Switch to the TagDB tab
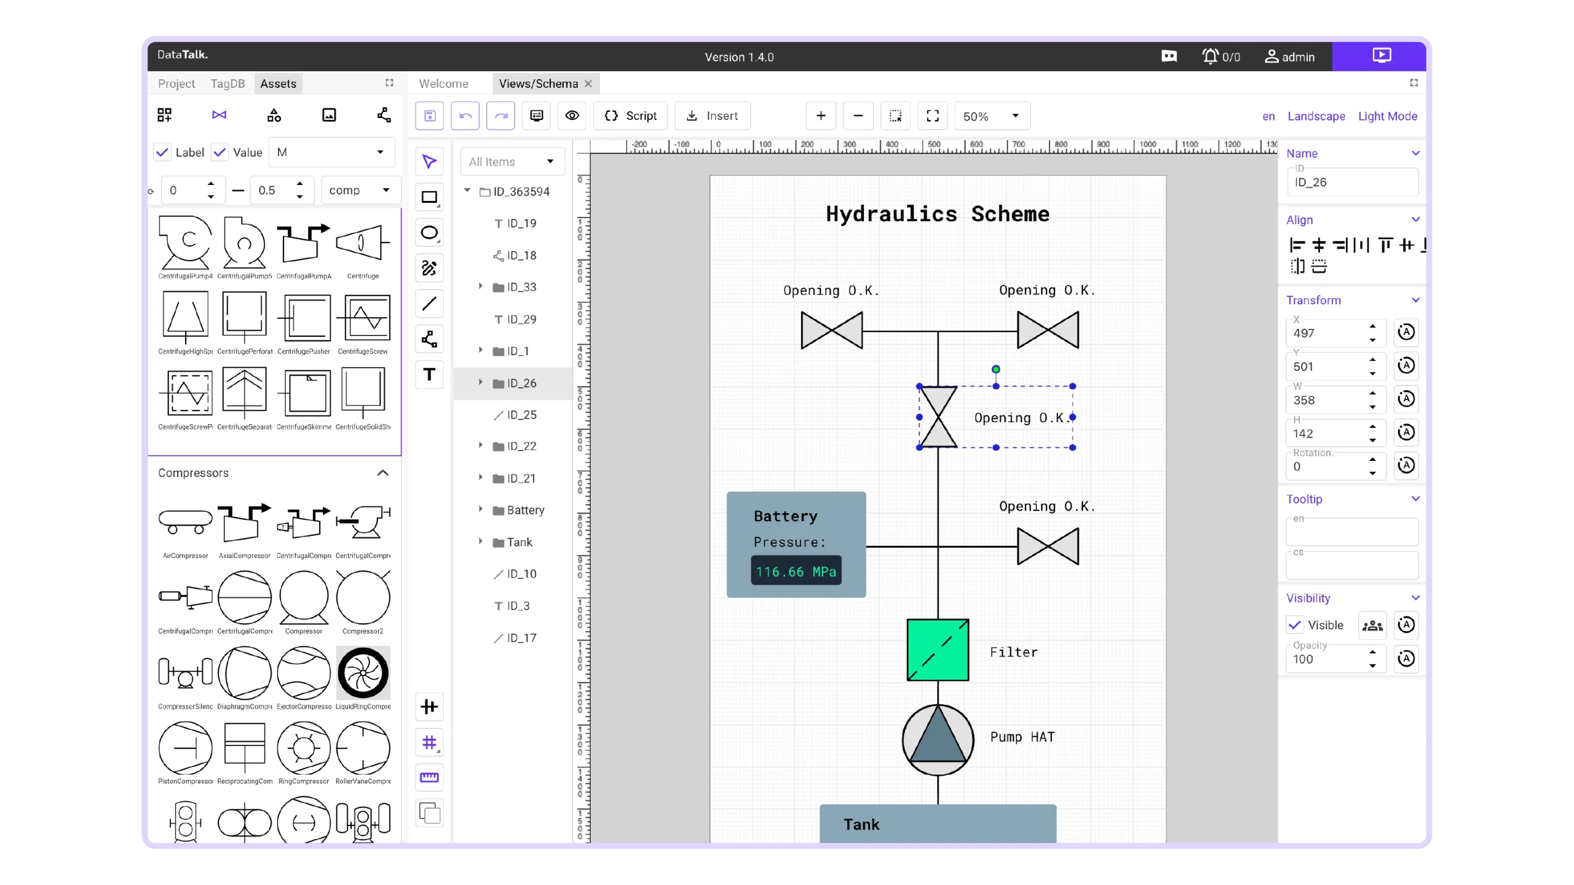This screenshot has width=1574, height=885. click(x=227, y=84)
